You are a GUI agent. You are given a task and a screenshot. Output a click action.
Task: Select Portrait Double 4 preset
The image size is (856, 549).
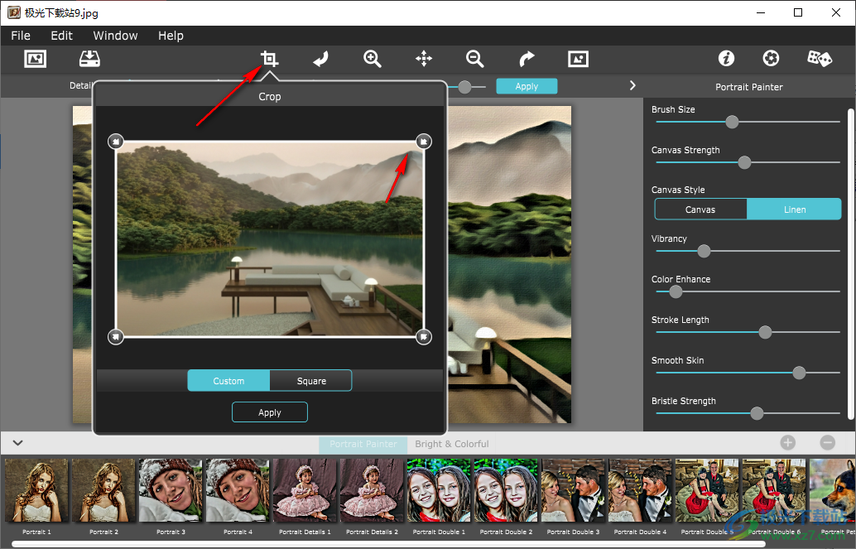coord(640,490)
